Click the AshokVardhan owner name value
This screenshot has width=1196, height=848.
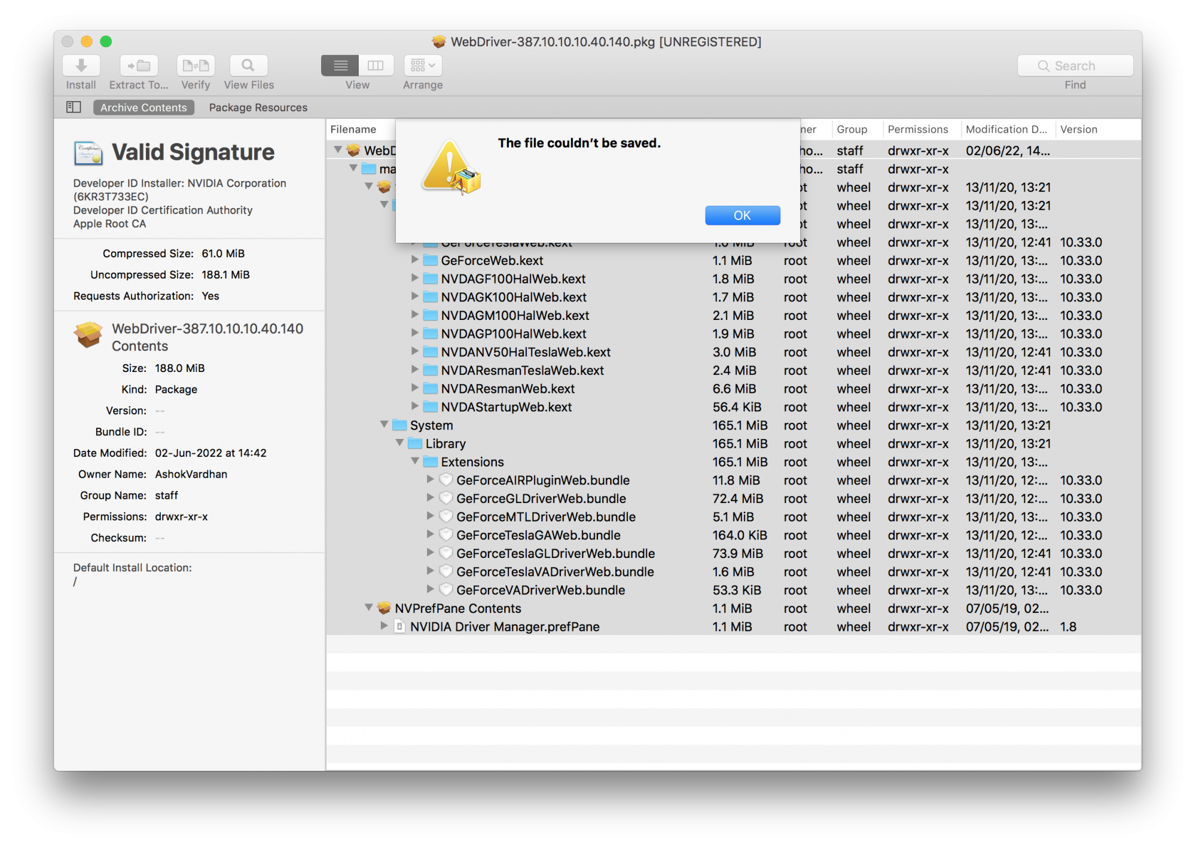(191, 474)
